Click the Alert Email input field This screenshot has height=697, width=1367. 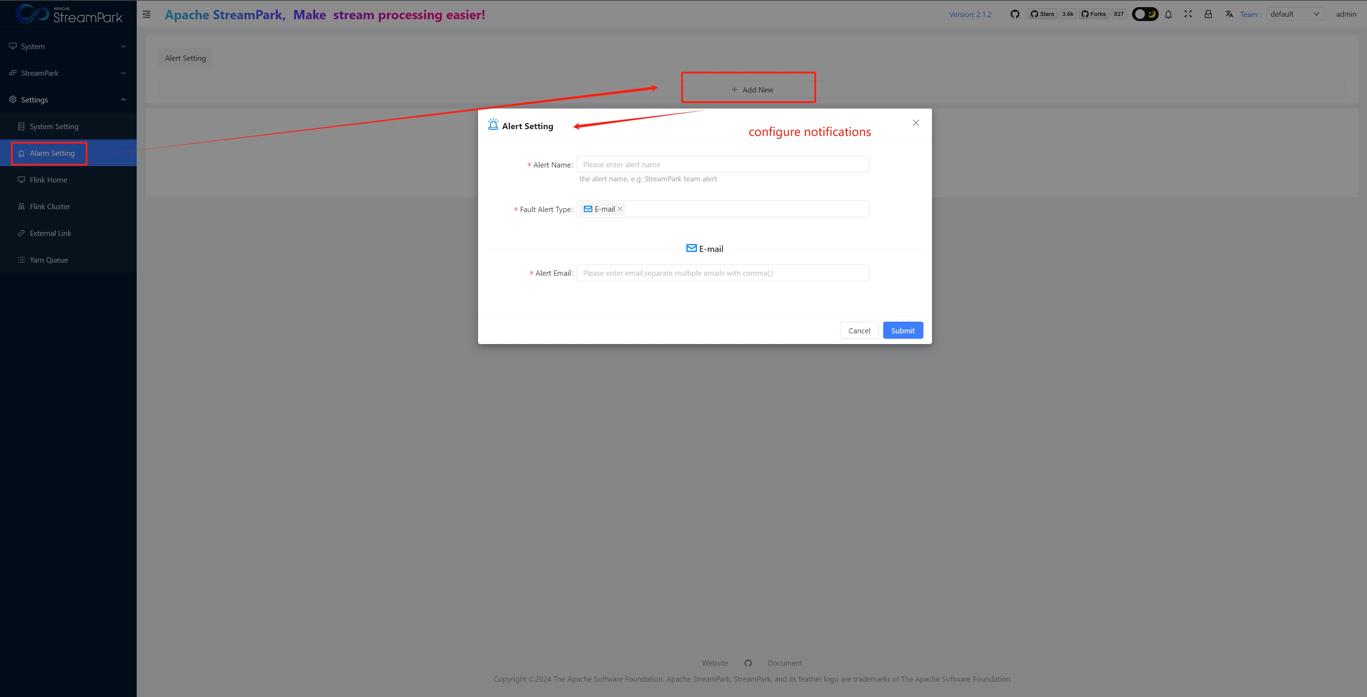[722, 273]
